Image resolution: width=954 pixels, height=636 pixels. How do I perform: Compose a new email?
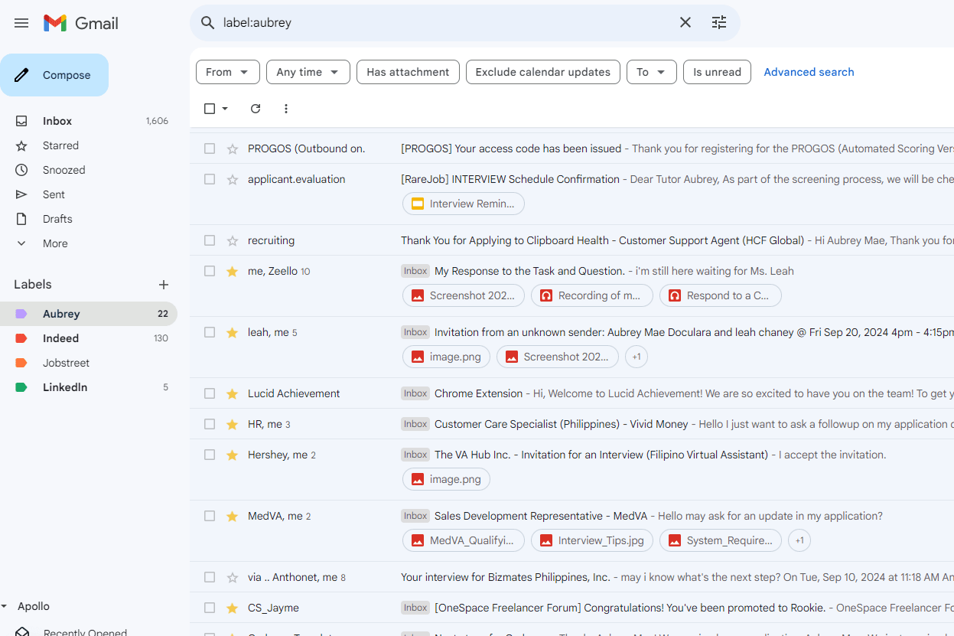tap(54, 75)
